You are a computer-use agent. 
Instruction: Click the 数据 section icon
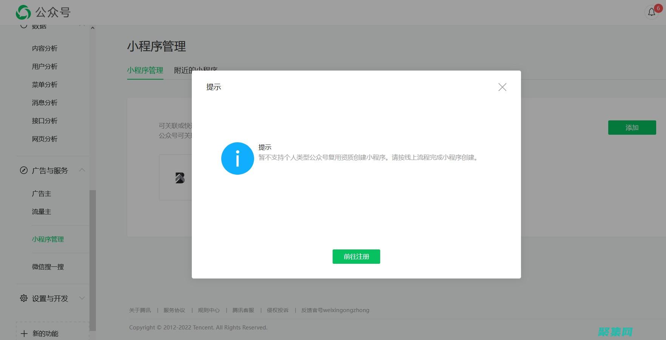[23, 25]
